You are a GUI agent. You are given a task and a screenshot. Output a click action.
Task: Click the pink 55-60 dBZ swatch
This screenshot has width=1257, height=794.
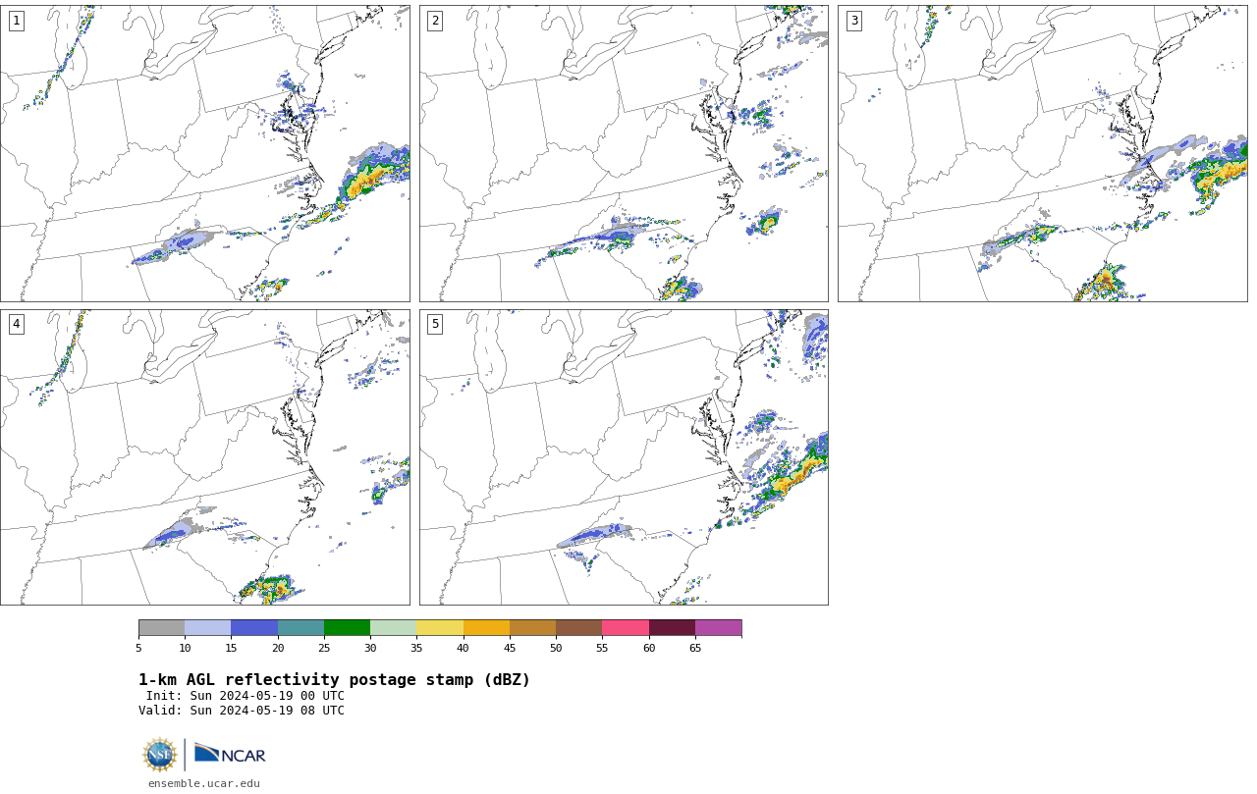[x=626, y=628]
